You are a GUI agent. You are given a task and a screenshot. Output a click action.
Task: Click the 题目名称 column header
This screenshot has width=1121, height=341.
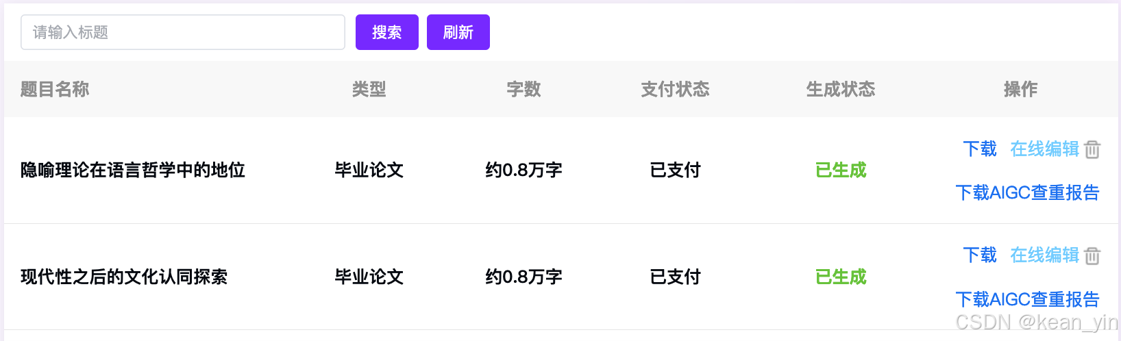pos(55,89)
